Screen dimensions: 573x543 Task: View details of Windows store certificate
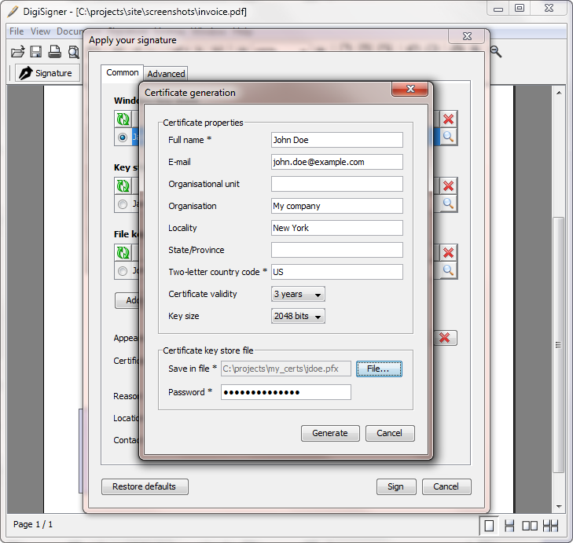click(448, 137)
